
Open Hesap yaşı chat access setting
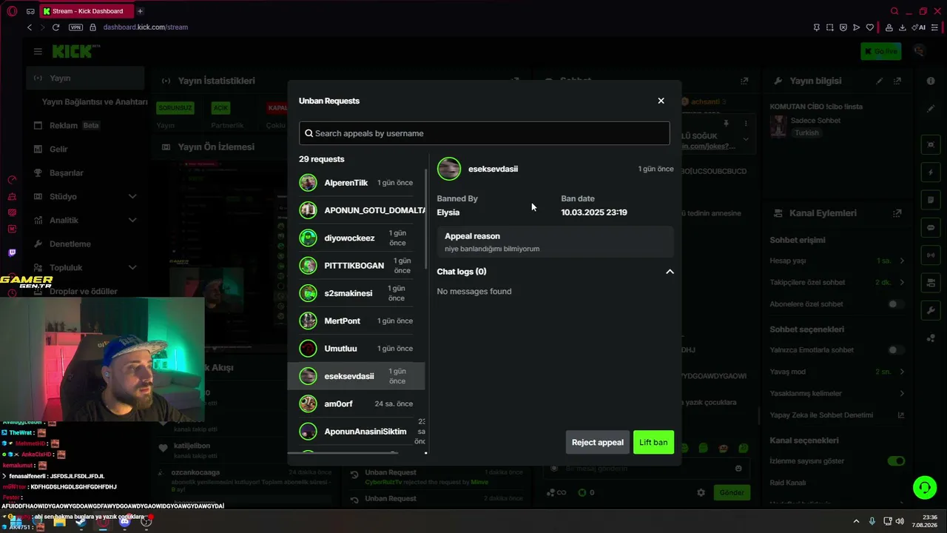coord(837,261)
